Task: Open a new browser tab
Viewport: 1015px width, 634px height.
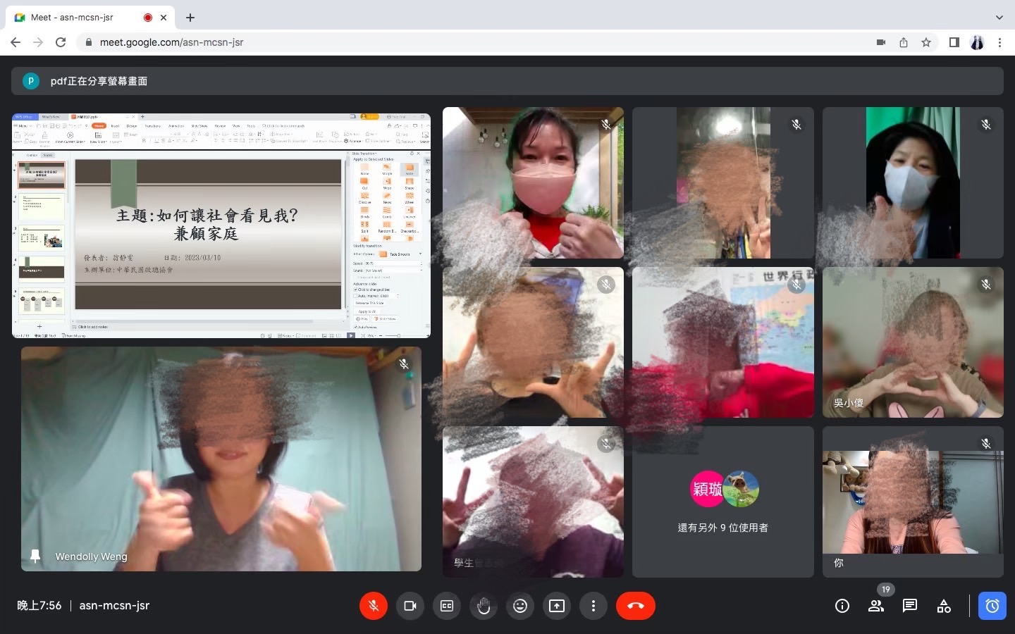Action: coord(190,18)
